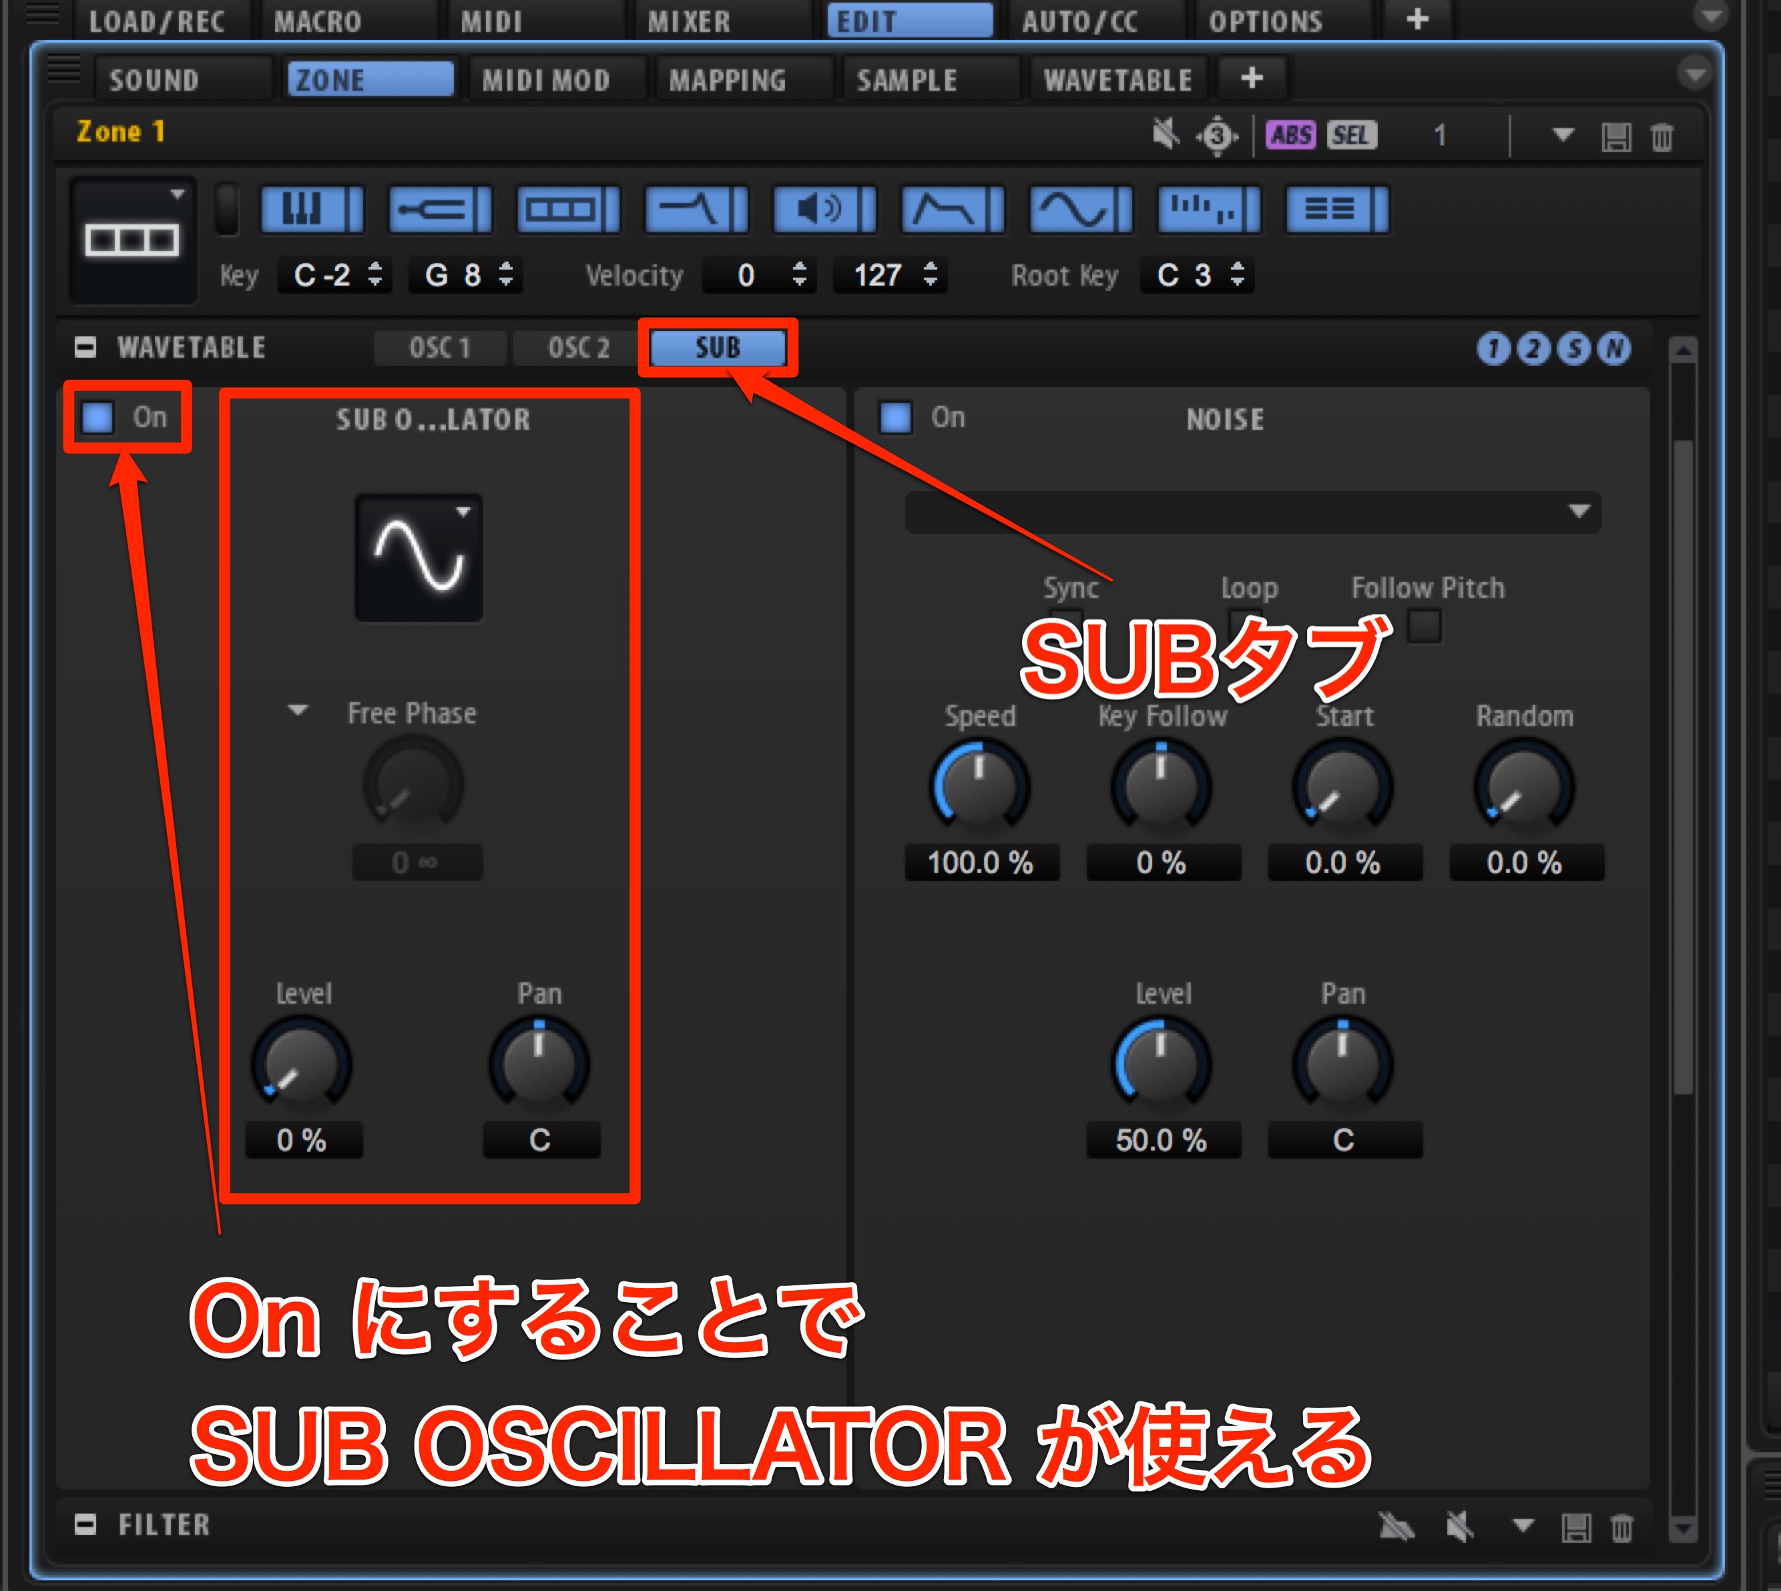This screenshot has width=1781, height=1591.
Task: Show the amplifier speaker section icon
Action: (824, 210)
